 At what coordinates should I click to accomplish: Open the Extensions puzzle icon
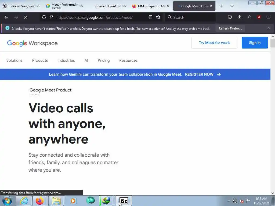(249, 17)
